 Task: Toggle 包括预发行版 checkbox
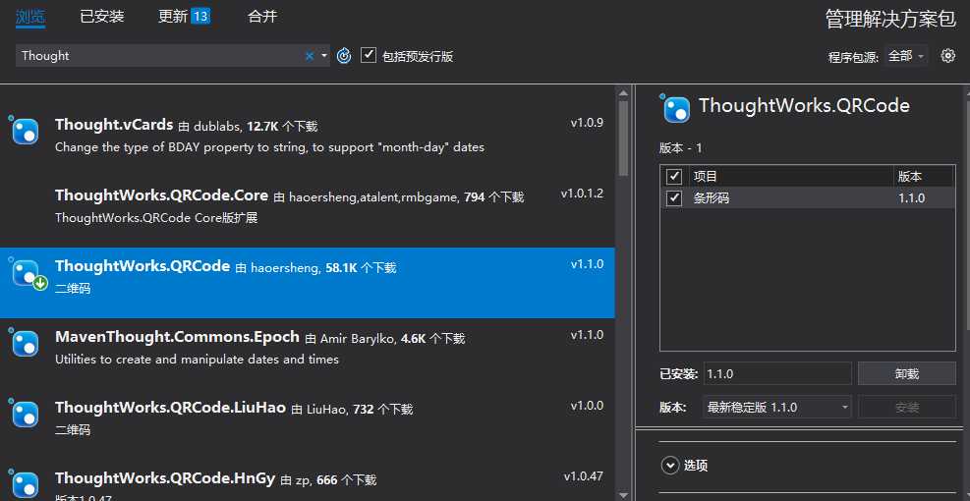[369, 55]
